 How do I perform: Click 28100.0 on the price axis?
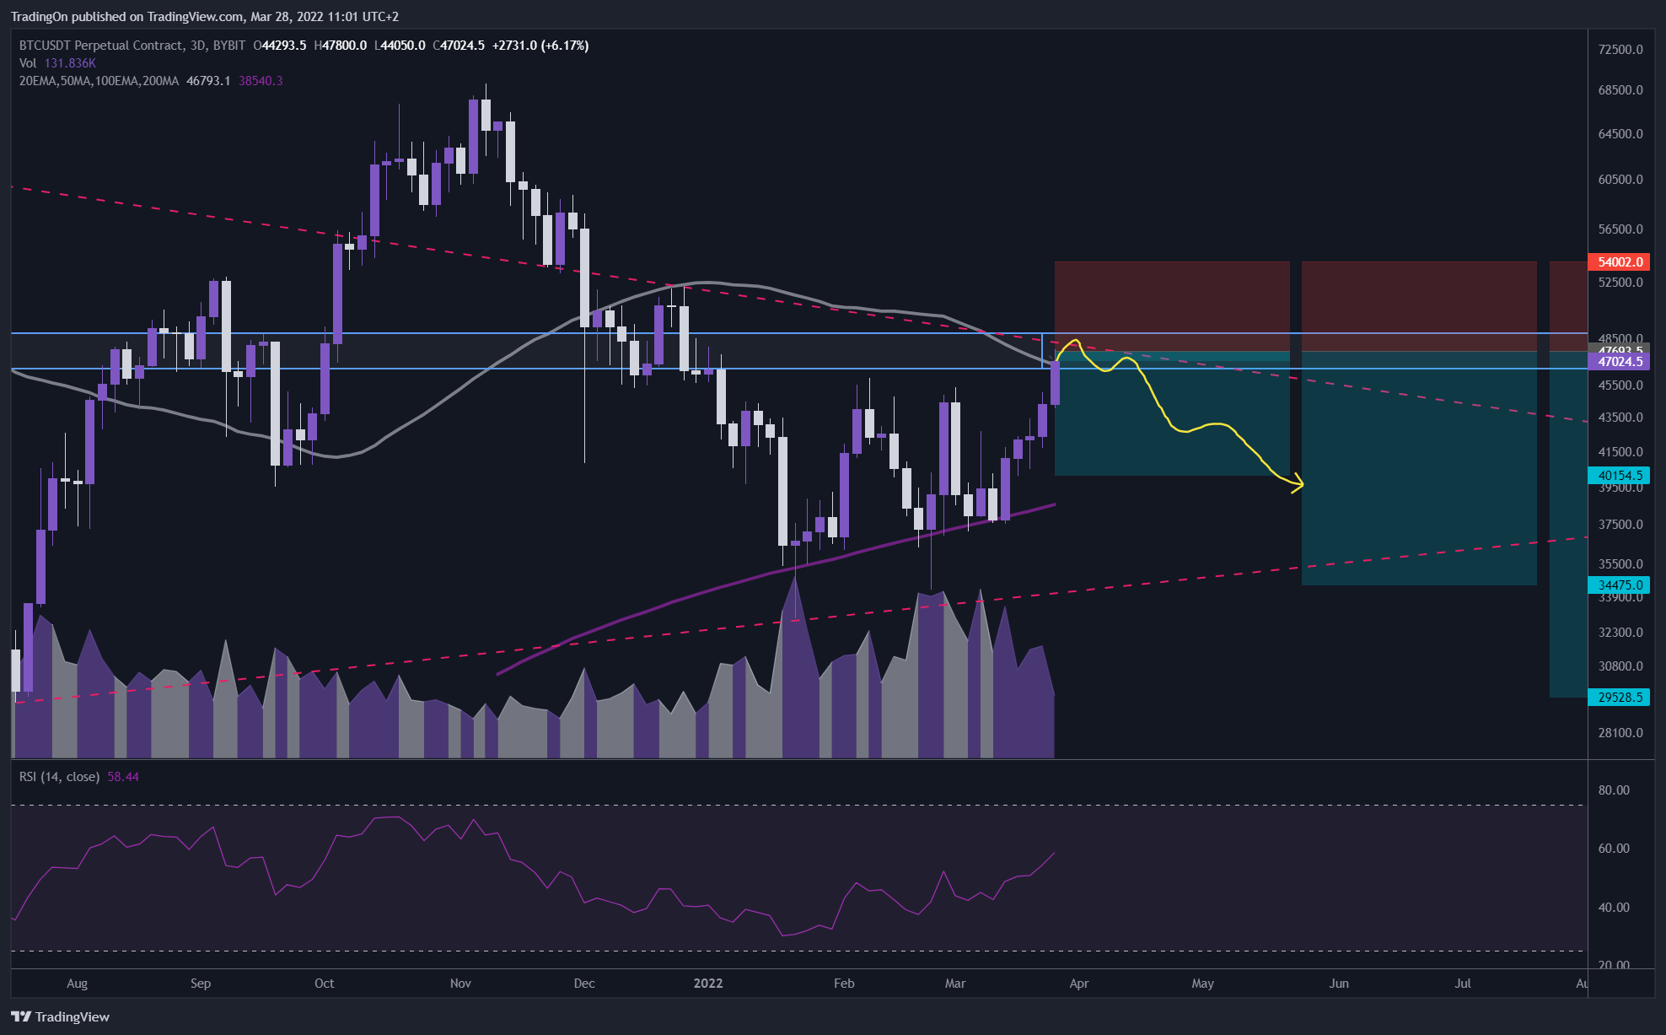pos(1620,733)
